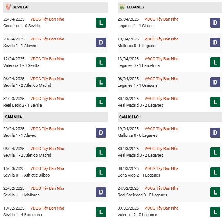Click the L badge beside Real Sociedad 3-0 Leganes
Image resolution: width=223 pixels, height=221 pixels.
click(x=215, y=192)
